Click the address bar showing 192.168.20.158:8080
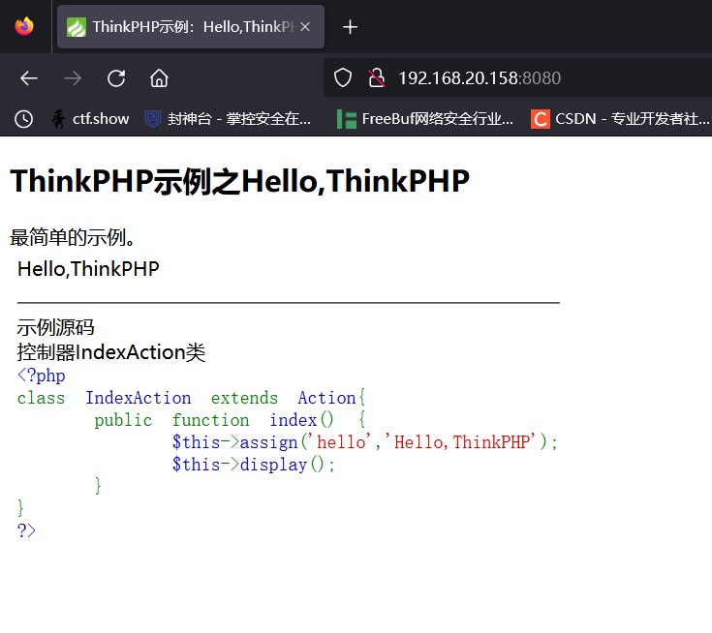712x633 pixels. pos(517,78)
